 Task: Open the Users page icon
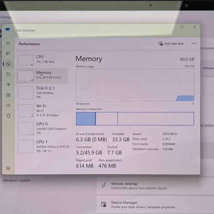click(8, 95)
